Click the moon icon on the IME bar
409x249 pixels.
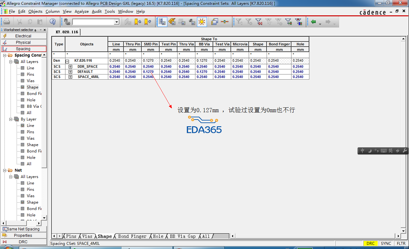pos(370,151)
